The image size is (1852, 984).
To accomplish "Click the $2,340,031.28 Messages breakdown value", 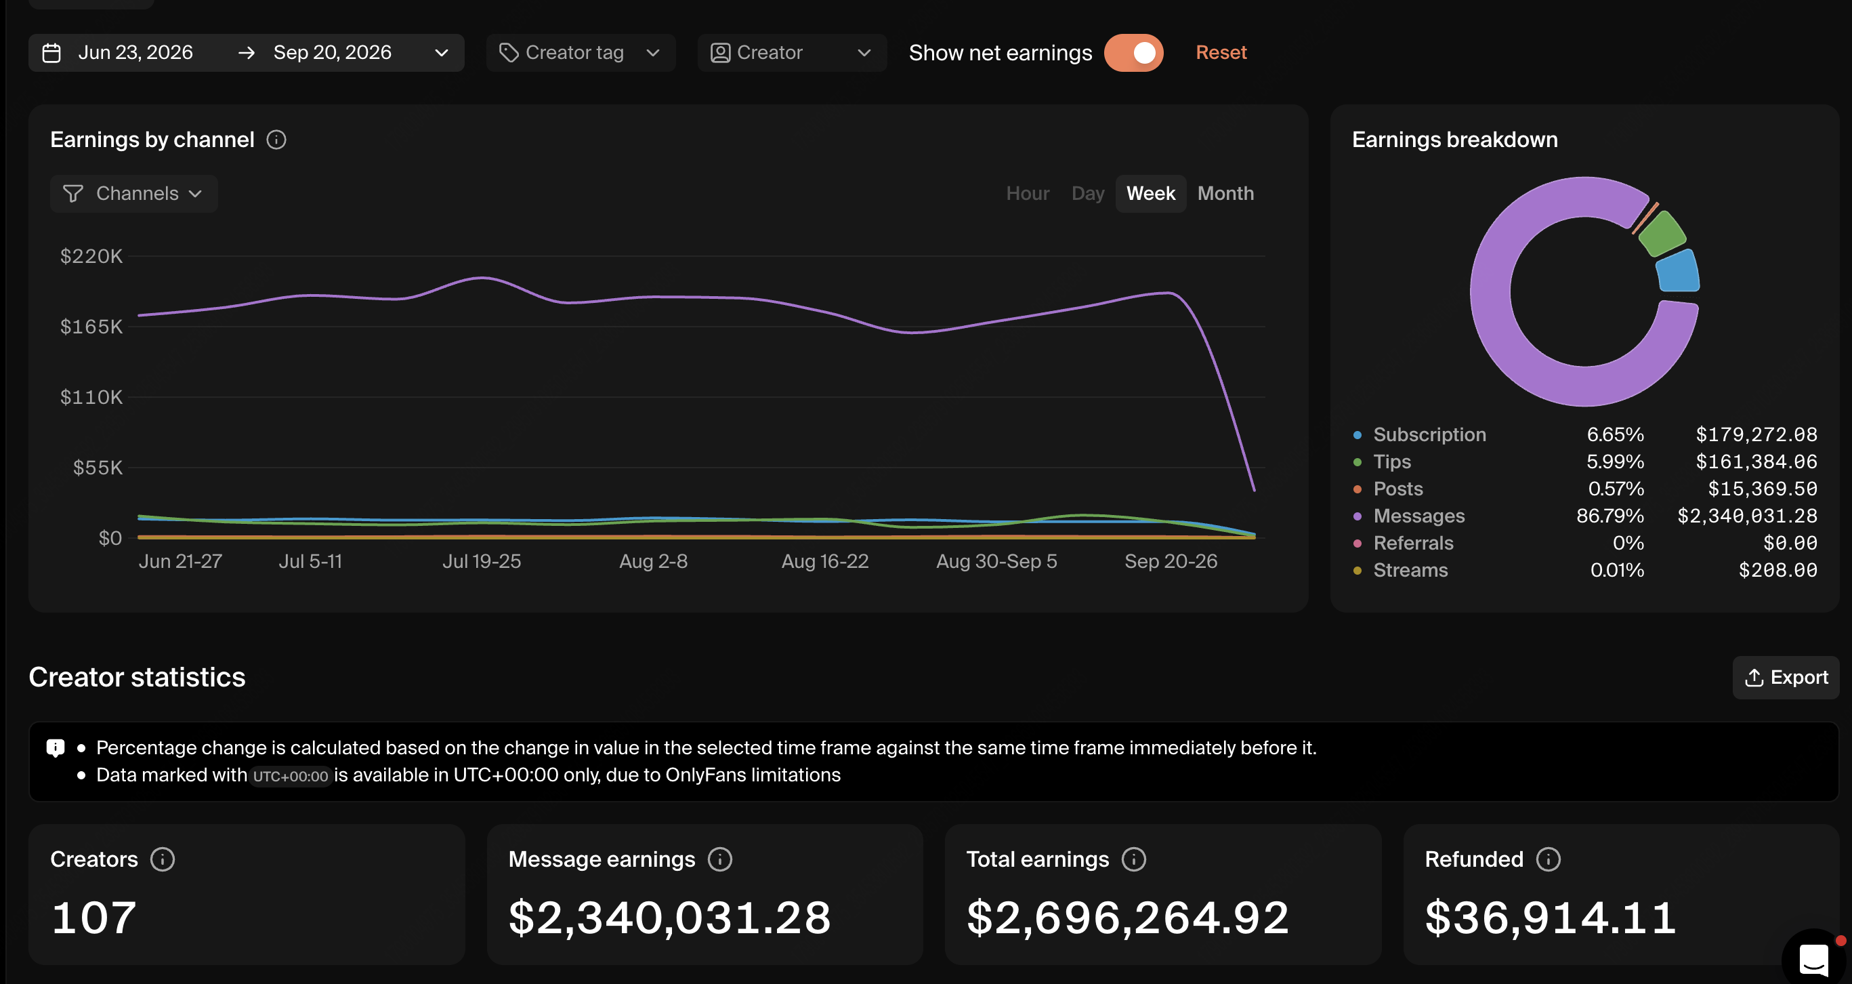I will pyautogui.click(x=1747, y=516).
